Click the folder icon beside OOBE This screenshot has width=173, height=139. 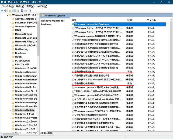pos(13,57)
